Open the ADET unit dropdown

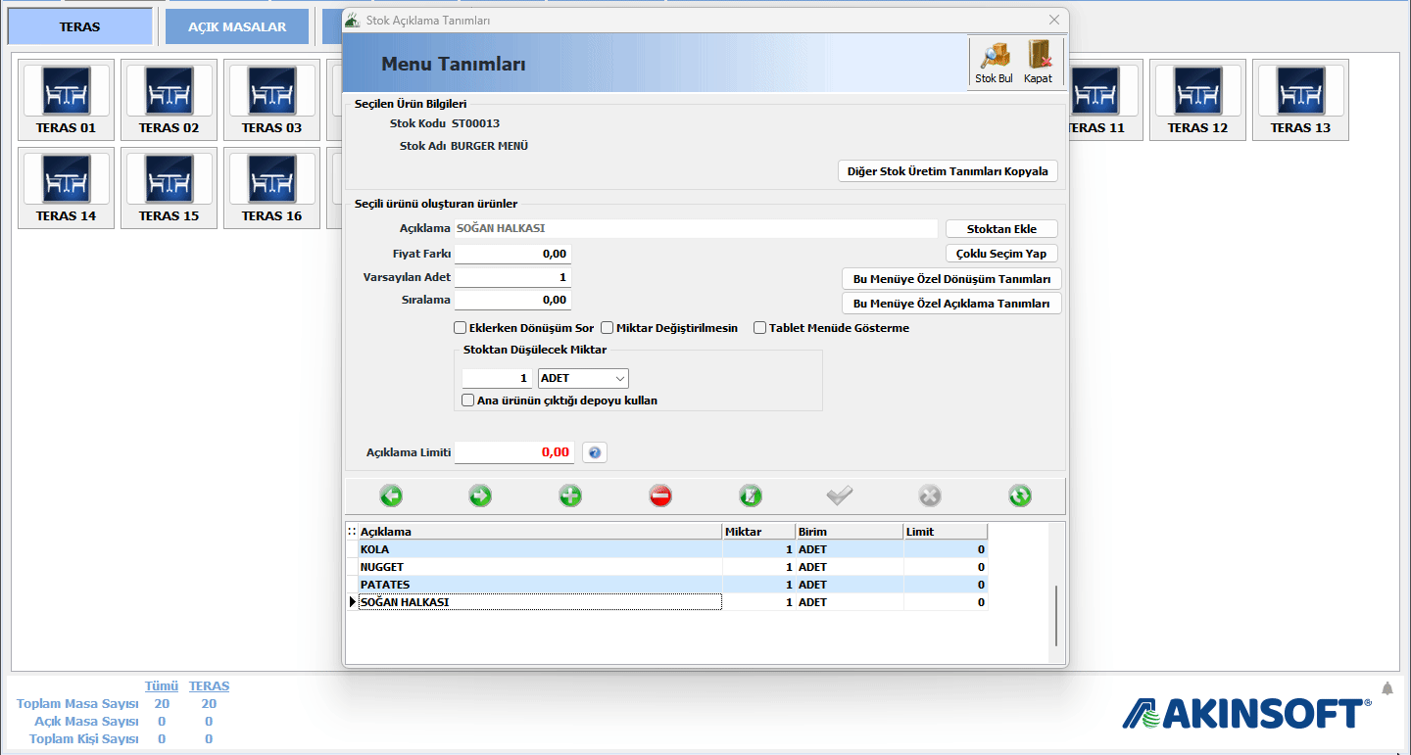(583, 378)
